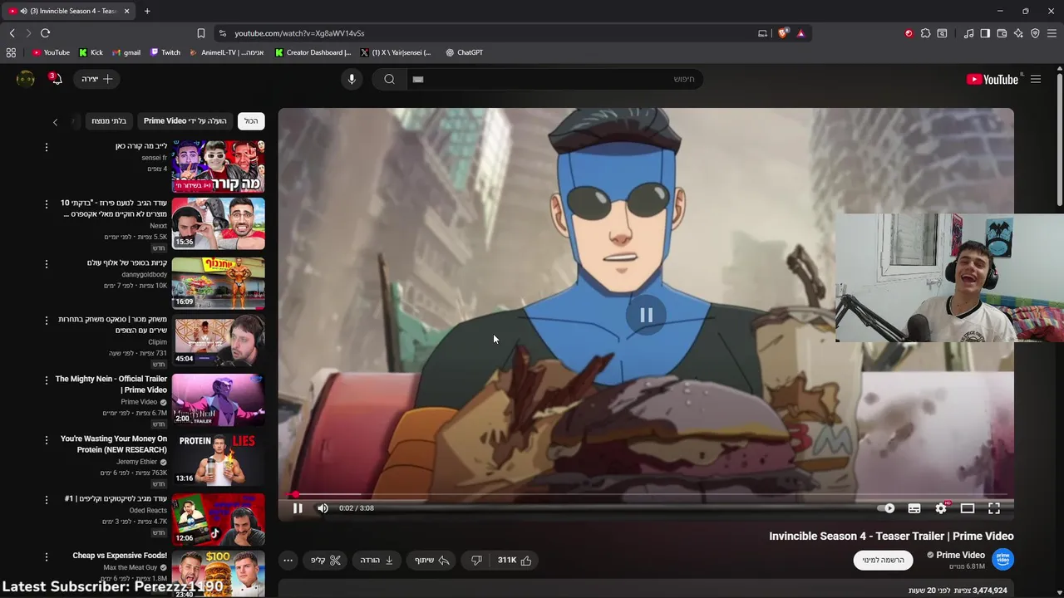Open the 16:09 supermarket video thumbnail
Image resolution: width=1064 pixels, height=598 pixels.
pos(219,283)
